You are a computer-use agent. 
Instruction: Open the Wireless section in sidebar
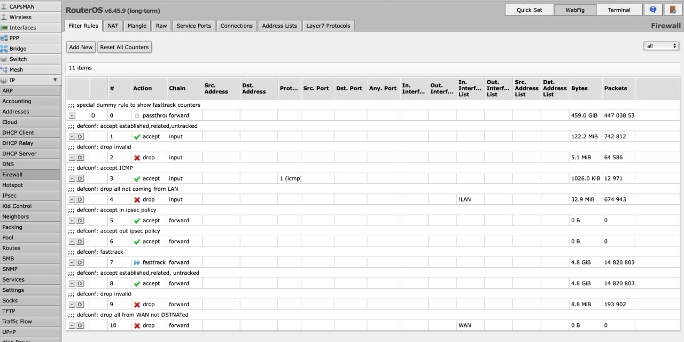[x=30, y=17]
